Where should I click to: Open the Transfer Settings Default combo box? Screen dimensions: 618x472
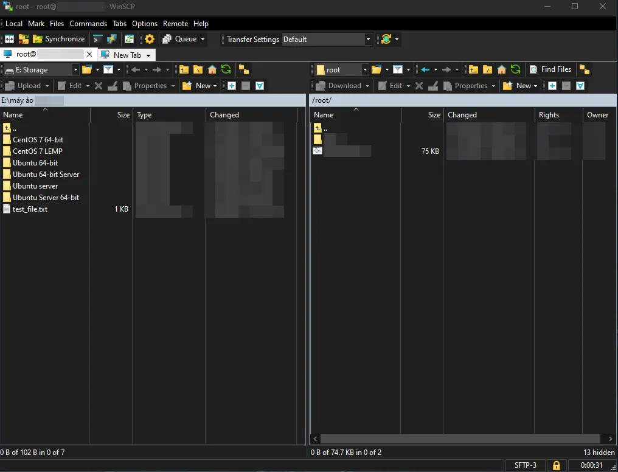click(x=327, y=40)
